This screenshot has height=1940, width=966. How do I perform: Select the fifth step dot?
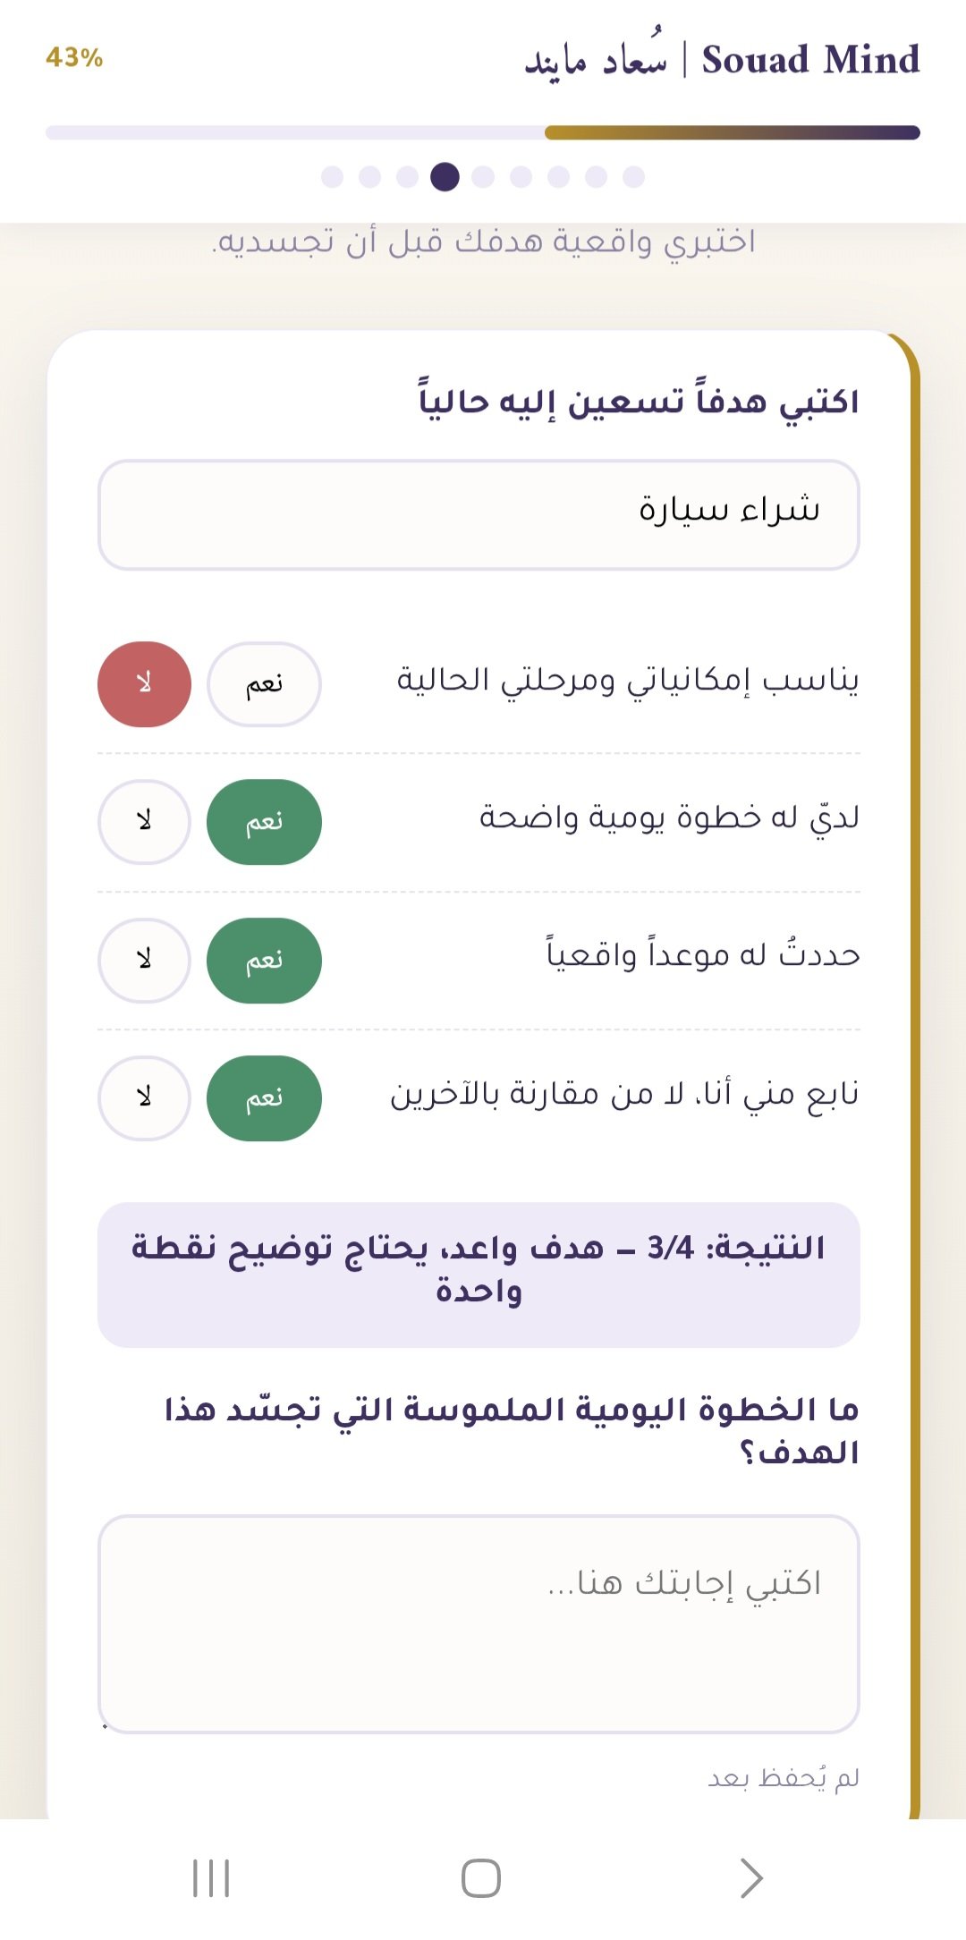pos(483,176)
